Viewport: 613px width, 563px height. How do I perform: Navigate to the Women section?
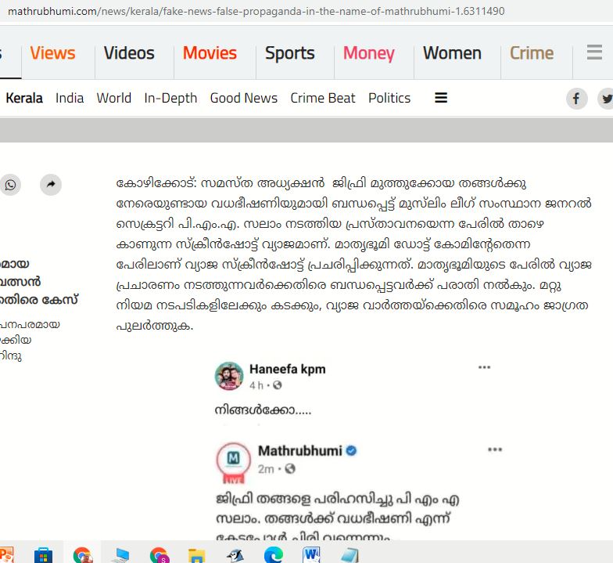click(452, 53)
